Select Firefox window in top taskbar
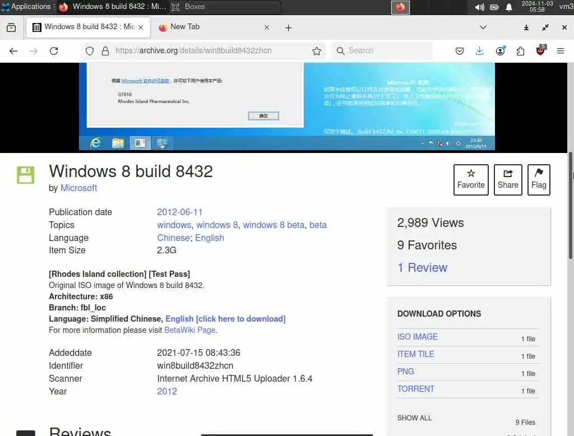This screenshot has height=436, width=574. [112, 7]
